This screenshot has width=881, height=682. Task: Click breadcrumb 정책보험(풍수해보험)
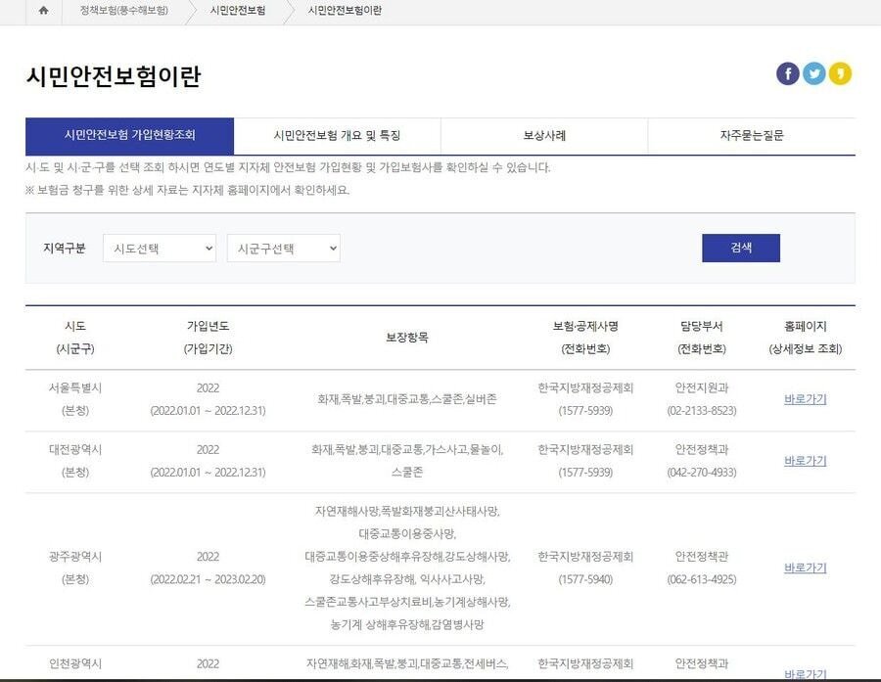coord(124,10)
